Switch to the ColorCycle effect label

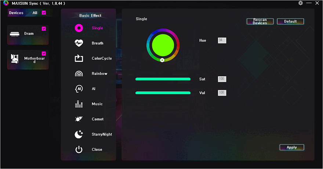[x=102, y=58]
